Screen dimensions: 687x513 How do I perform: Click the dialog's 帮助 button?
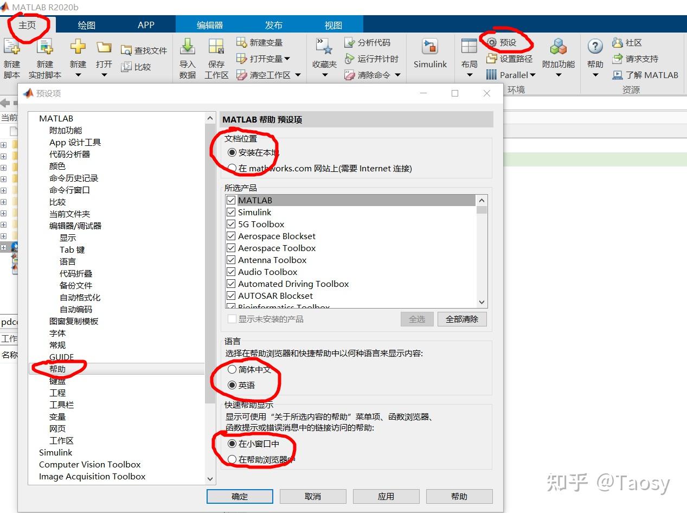point(459,496)
